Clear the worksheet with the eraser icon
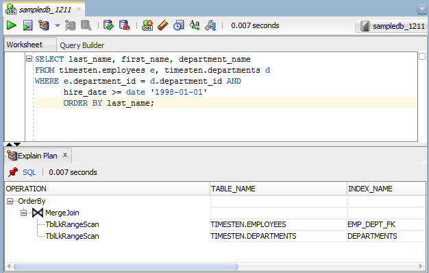 [163, 25]
